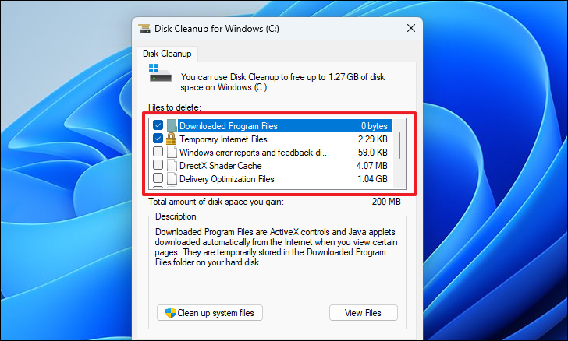
Task: Check the DirectX Shader Cache checkbox
Action: 158,165
